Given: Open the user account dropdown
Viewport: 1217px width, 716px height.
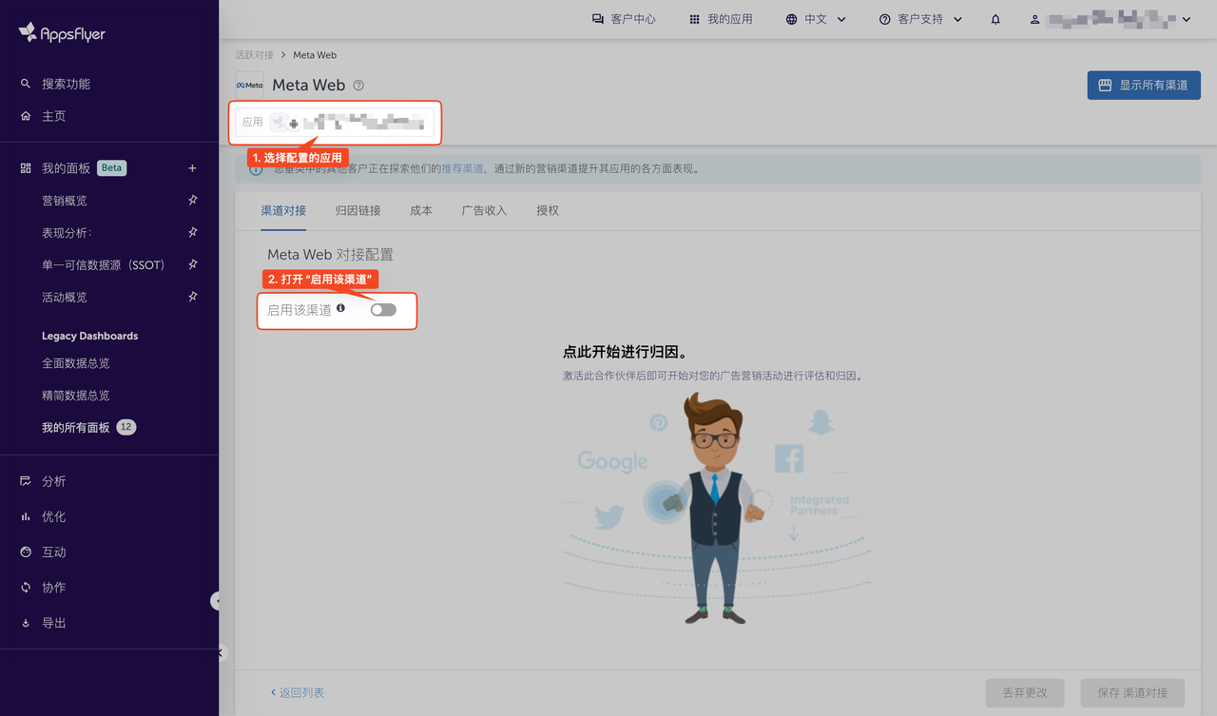Looking at the screenshot, I should pos(1111,19).
